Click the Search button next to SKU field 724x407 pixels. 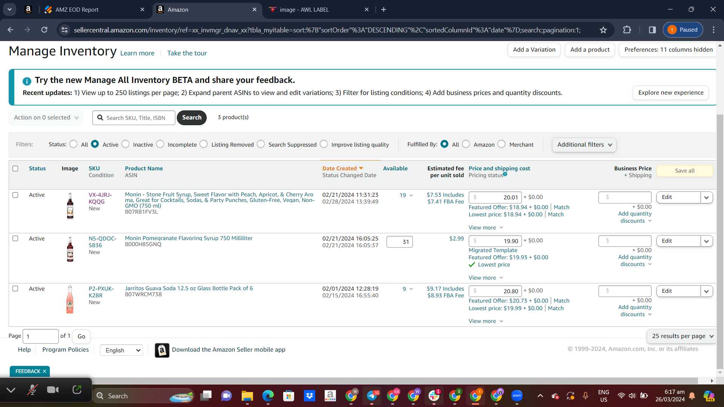tap(192, 118)
